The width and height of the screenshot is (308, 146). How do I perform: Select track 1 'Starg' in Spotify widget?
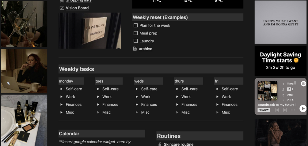290,84
